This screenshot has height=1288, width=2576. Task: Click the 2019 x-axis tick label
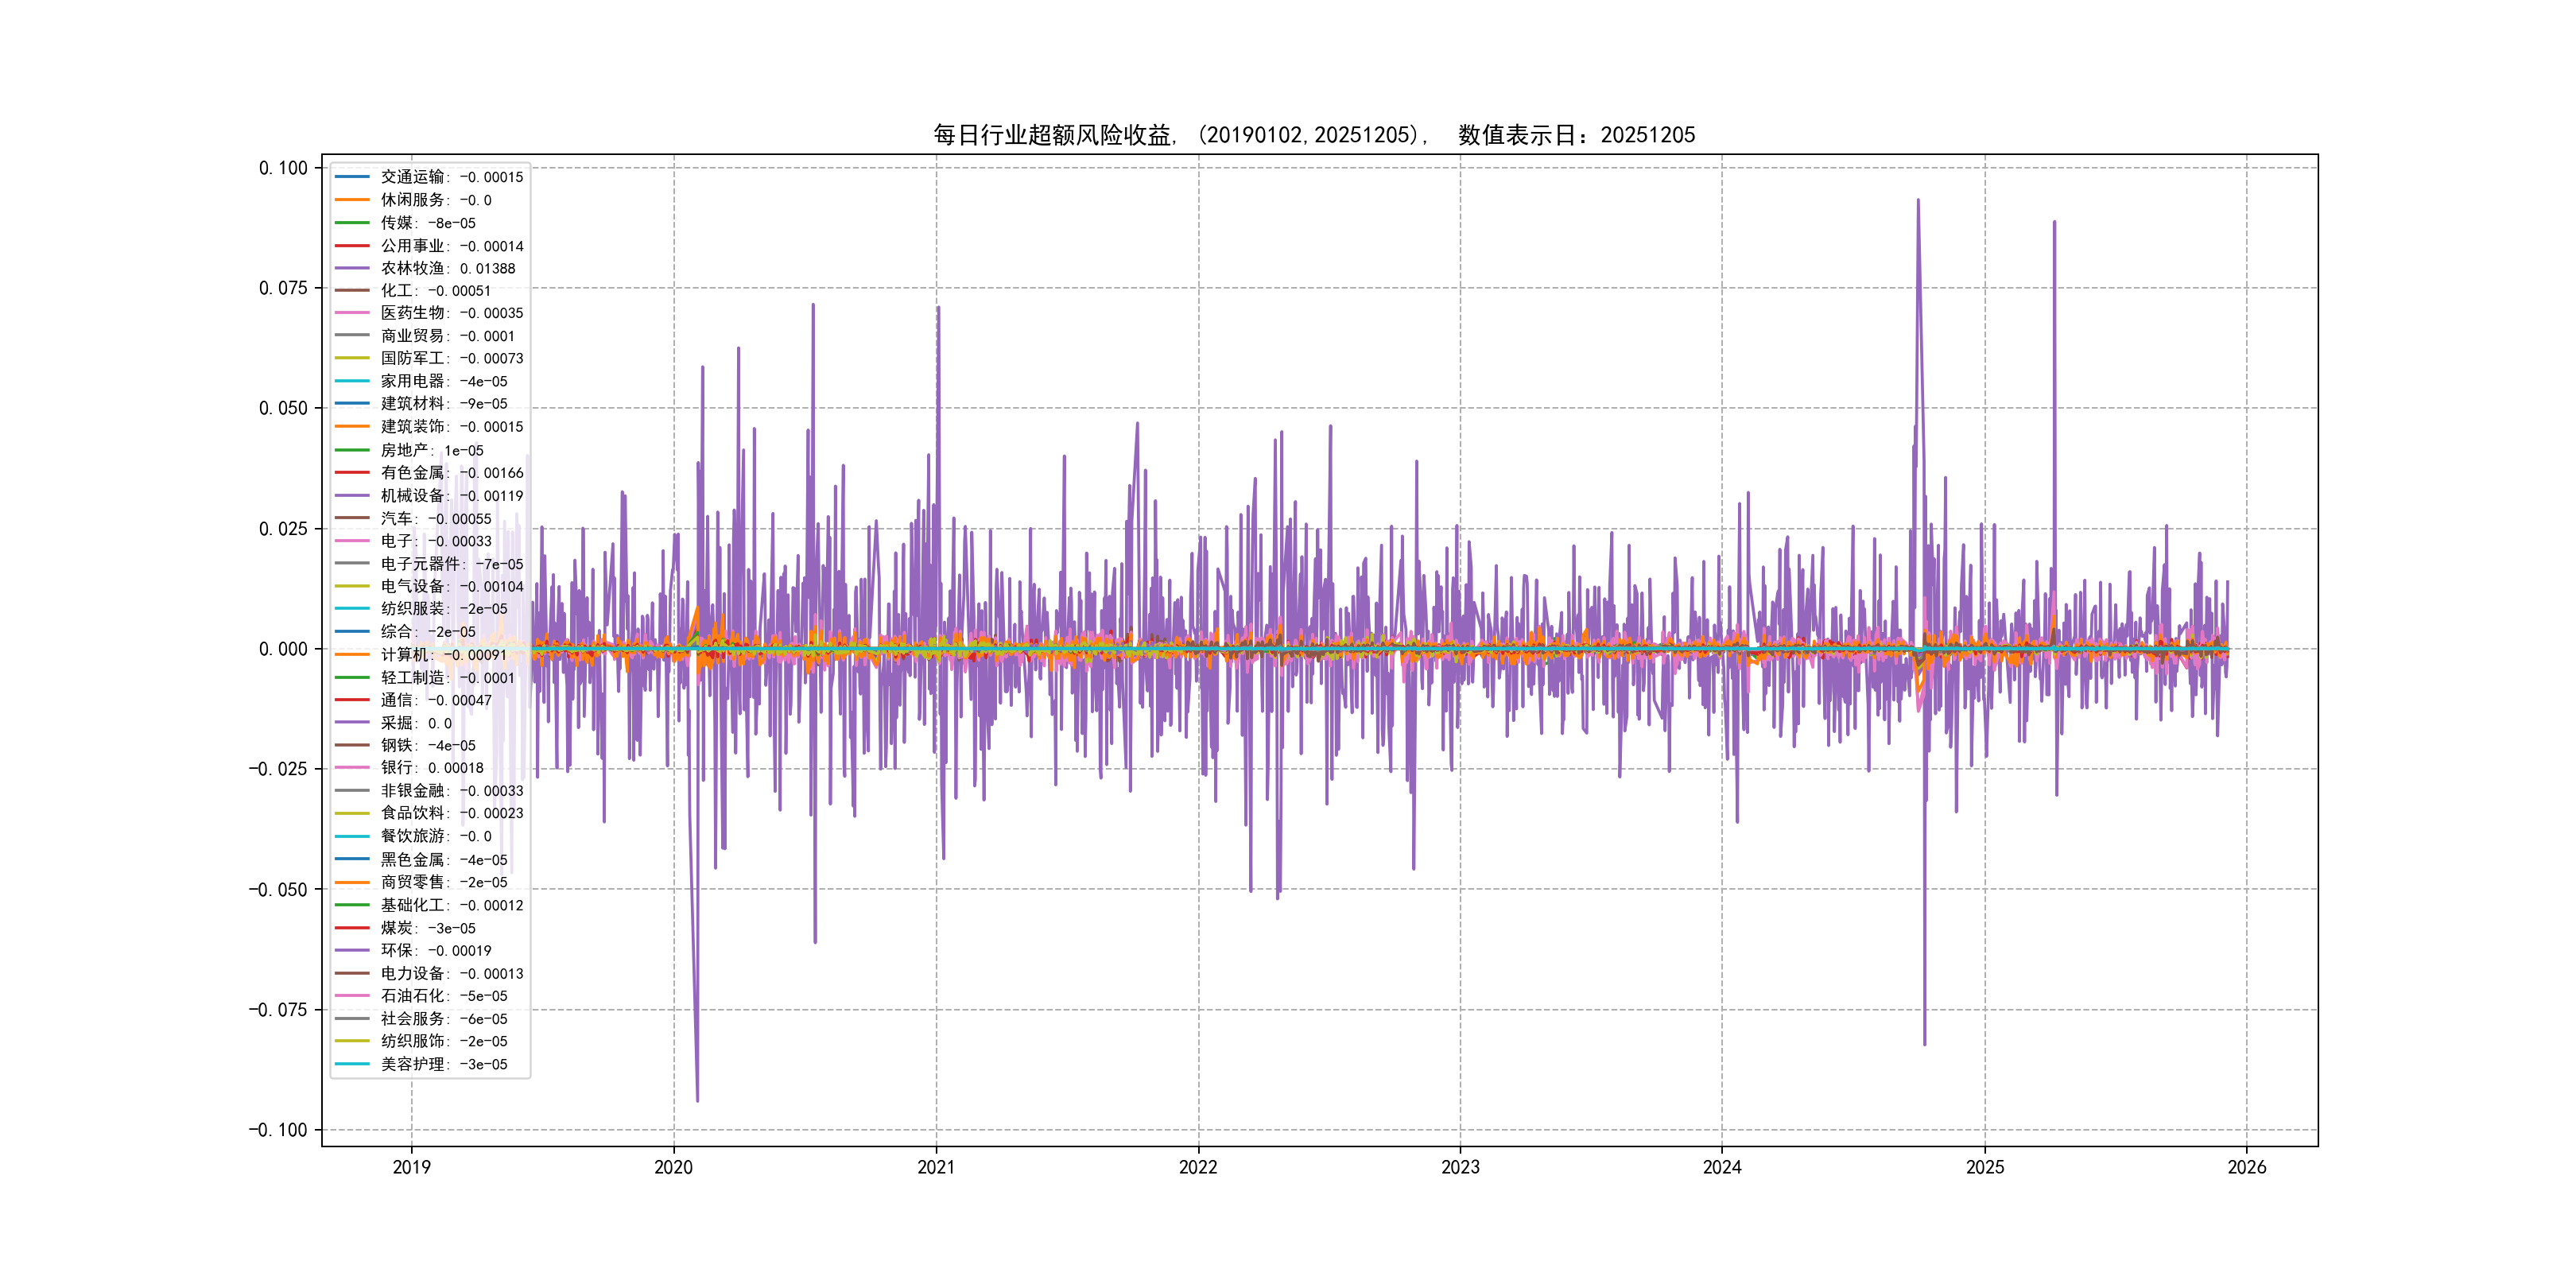point(411,1167)
